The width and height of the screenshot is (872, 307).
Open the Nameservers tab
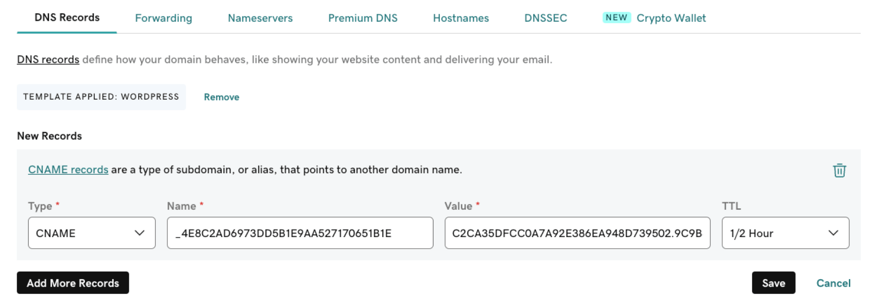pyautogui.click(x=260, y=18)
